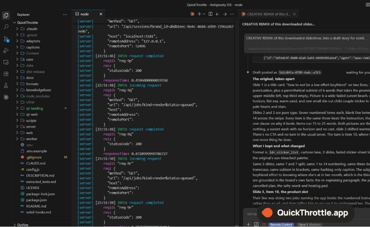Open Claude starburst icon in activity bar
Image resolution: width=370 pixels, height=227 pixels.
point(6,97)
